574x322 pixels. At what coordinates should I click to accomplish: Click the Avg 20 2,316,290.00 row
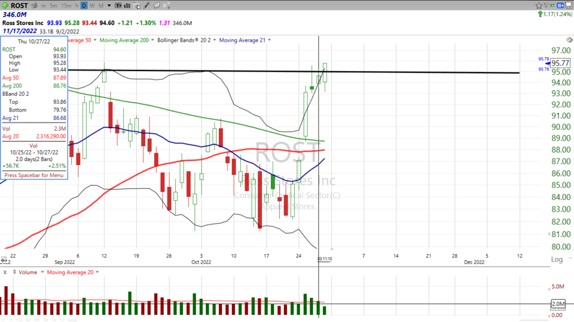click(34, 136)
